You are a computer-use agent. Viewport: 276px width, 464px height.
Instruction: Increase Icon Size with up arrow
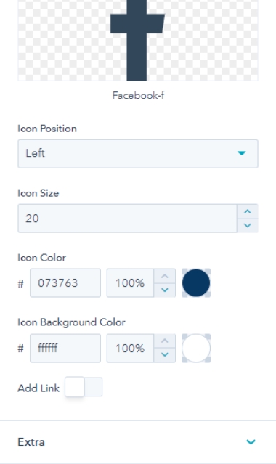(x=248, y=211)
